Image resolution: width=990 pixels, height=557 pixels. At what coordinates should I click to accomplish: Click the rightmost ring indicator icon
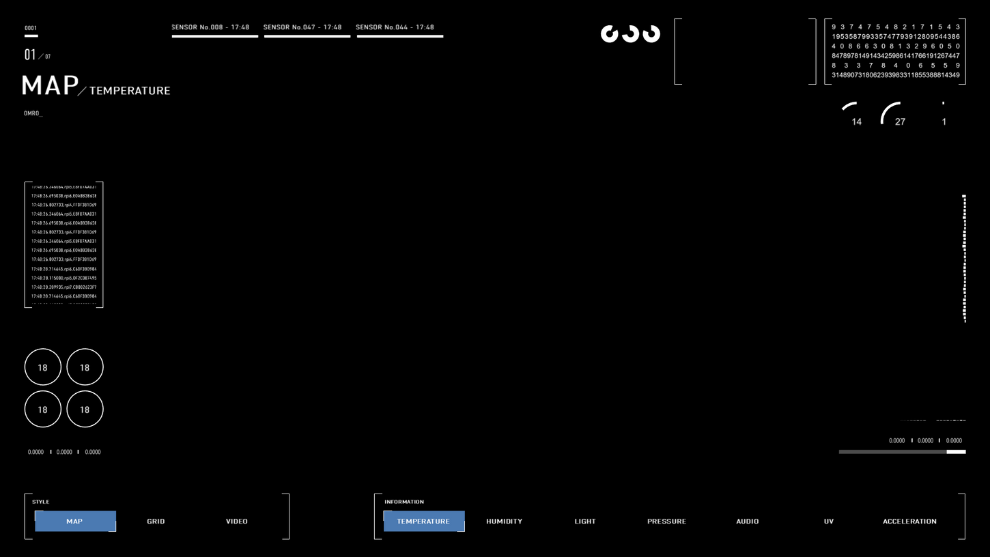(651, 34)
